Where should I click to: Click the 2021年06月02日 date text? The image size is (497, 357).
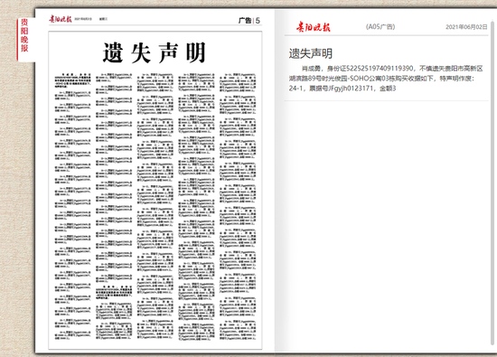pyautogui.click(x=466, y=27)
